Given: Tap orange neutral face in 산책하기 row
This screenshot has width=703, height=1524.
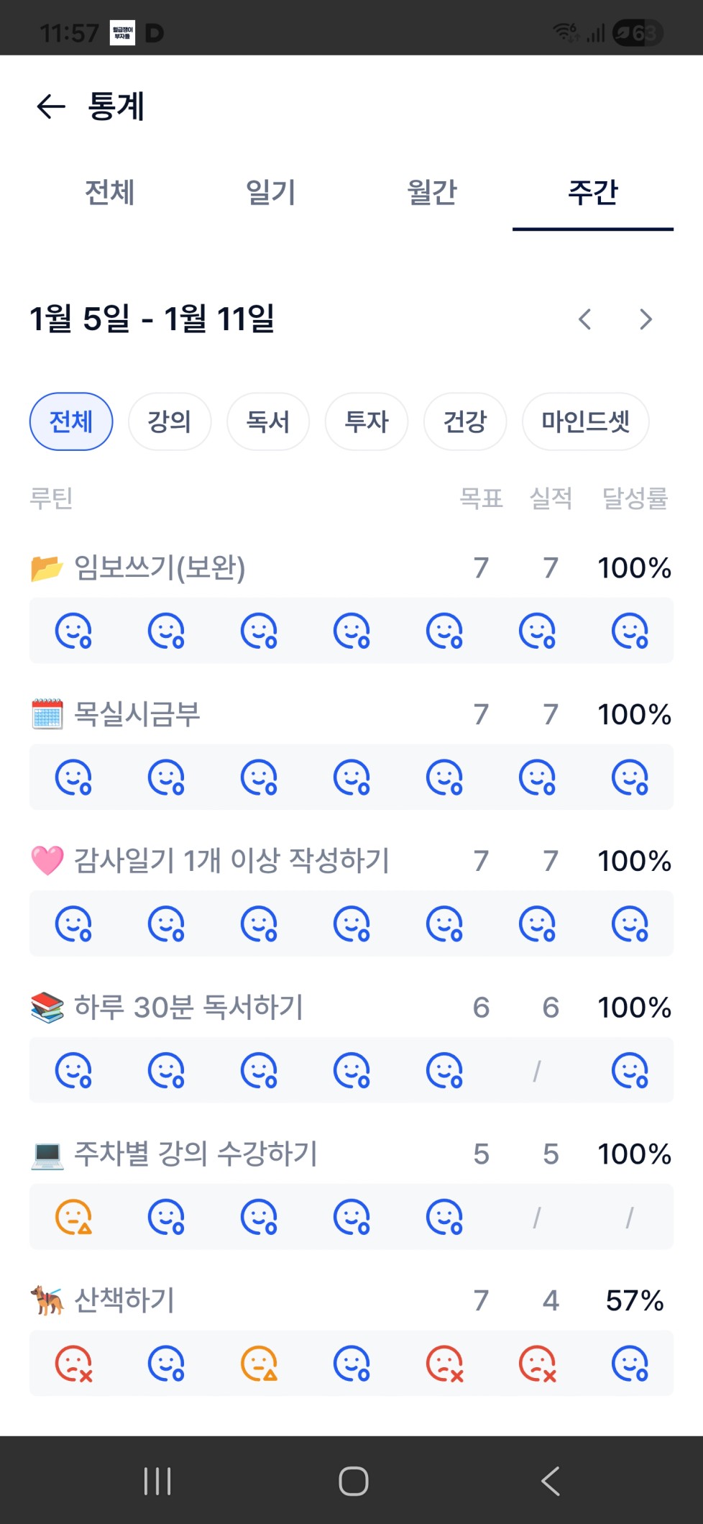Looking at the screenshot, I should pyautogui.click(x=259, y=1364).
